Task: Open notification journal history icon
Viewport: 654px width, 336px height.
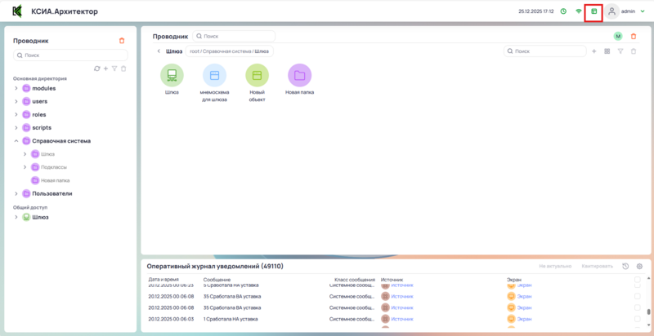Action: [x=625, y=267]
